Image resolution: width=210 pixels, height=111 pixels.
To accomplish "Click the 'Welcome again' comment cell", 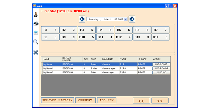I will [110, 69].
